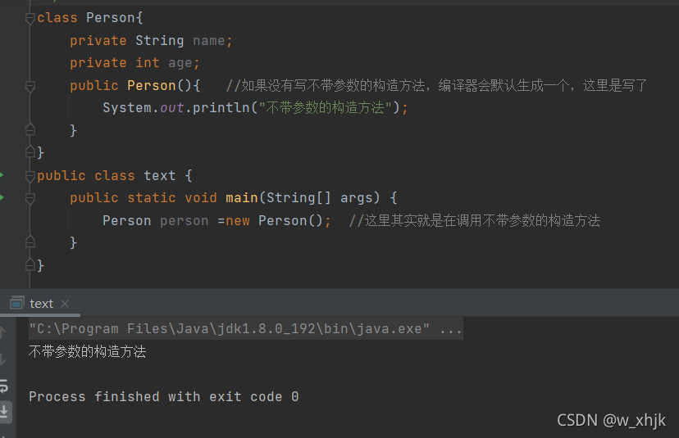Click the person variable in the main method
Screen dimensions: 679x438
point(184,220)
